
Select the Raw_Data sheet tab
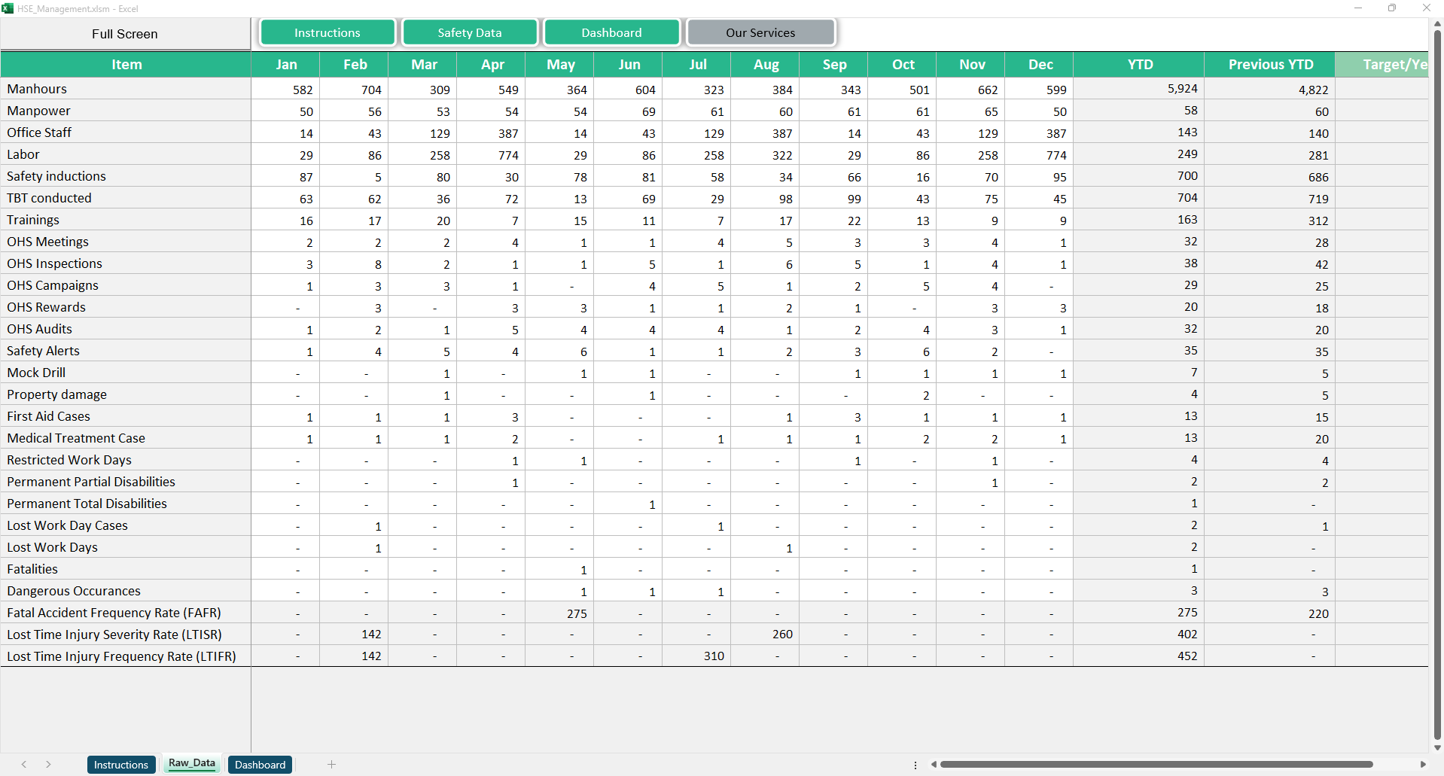[192, 763]
